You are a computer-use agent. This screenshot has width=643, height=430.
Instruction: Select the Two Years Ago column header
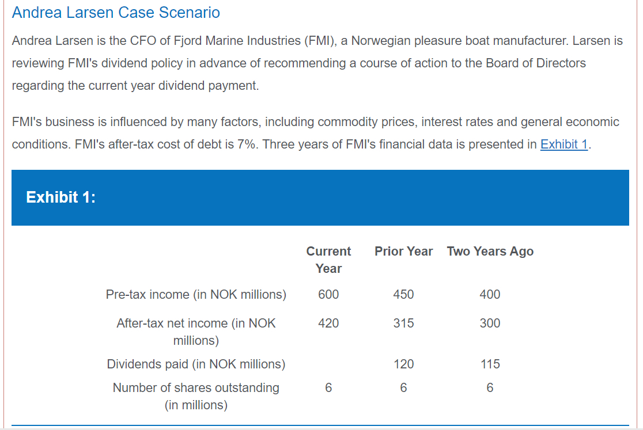click(490, 251)
